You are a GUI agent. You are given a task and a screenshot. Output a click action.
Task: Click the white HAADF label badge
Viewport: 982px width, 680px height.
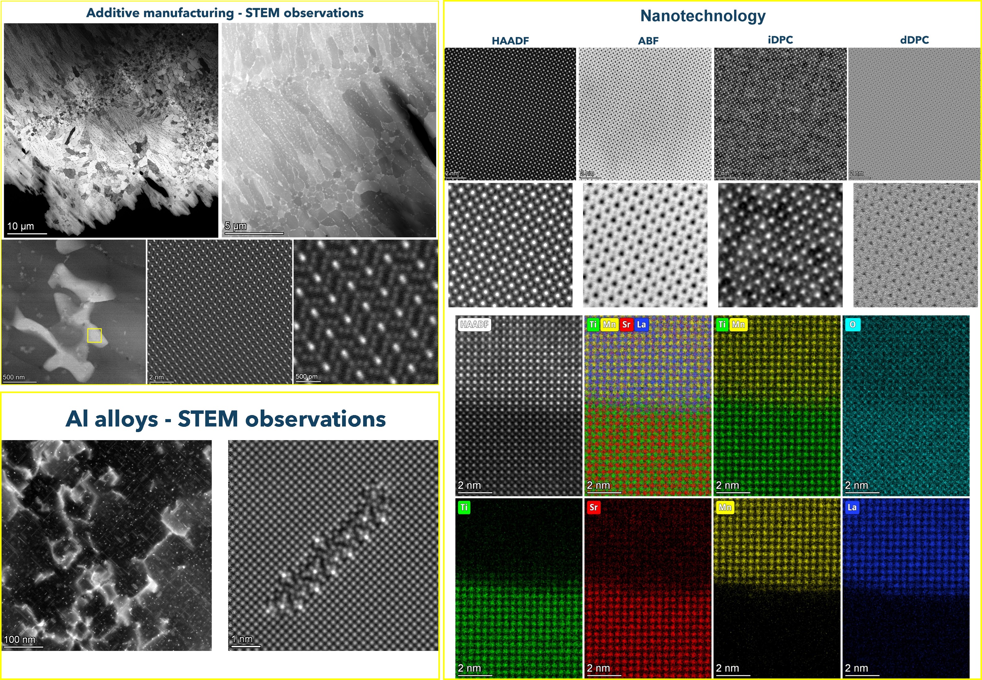coord(474,325)
